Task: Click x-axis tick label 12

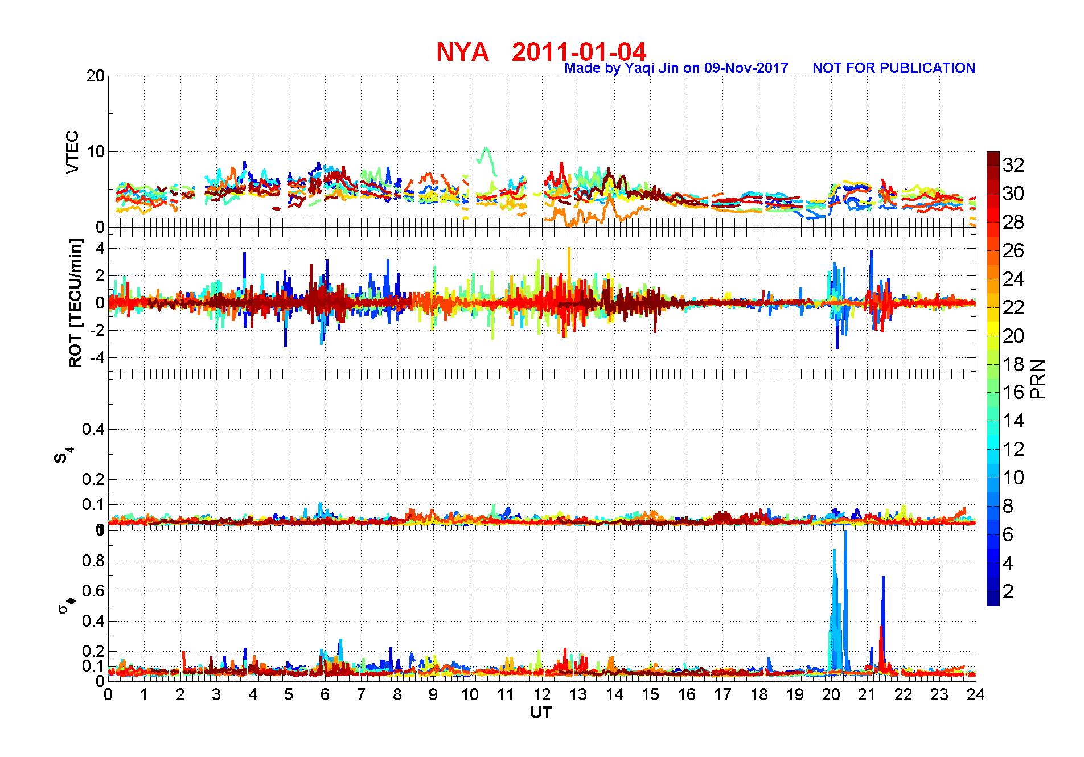Action: (x=541, y=694)
